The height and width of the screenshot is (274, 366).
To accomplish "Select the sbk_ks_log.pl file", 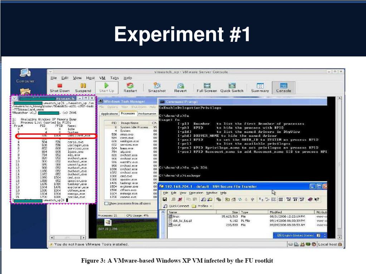I will pyautogui.click(x=180, y=221).
